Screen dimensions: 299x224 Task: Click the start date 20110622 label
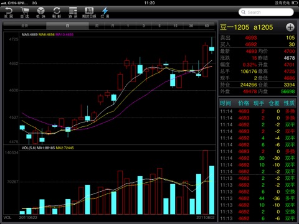(28, 217)
